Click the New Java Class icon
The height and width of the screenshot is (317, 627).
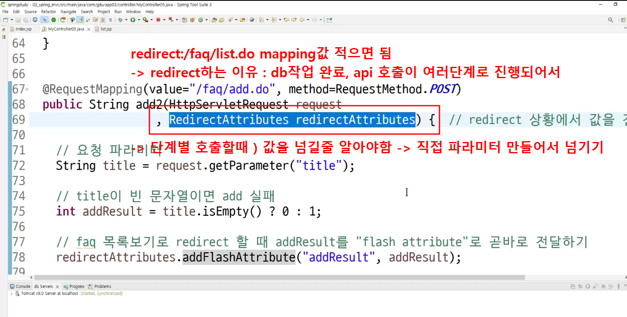pyautogui.click(x=200, y=20)
